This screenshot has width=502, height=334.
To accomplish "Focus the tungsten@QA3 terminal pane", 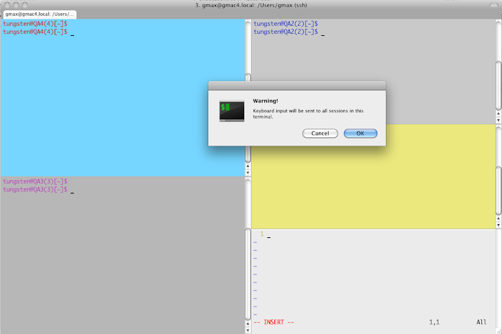I will pos(122,256).
